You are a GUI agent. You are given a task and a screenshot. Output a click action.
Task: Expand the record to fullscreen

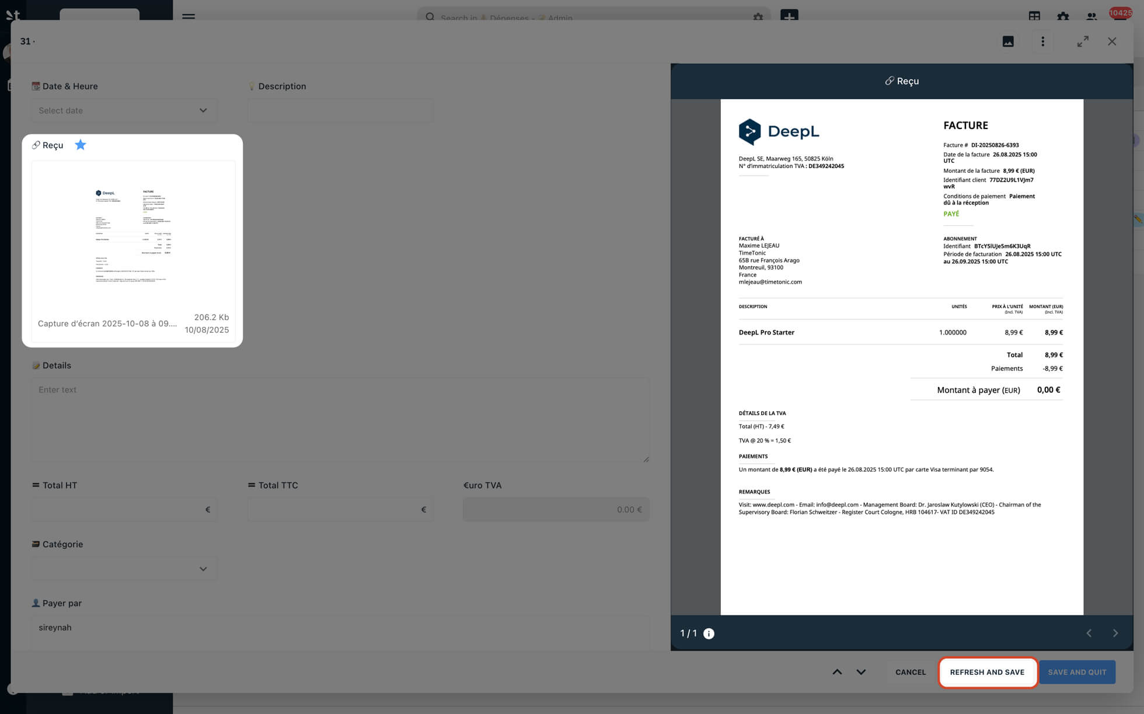click(1083, 41)
